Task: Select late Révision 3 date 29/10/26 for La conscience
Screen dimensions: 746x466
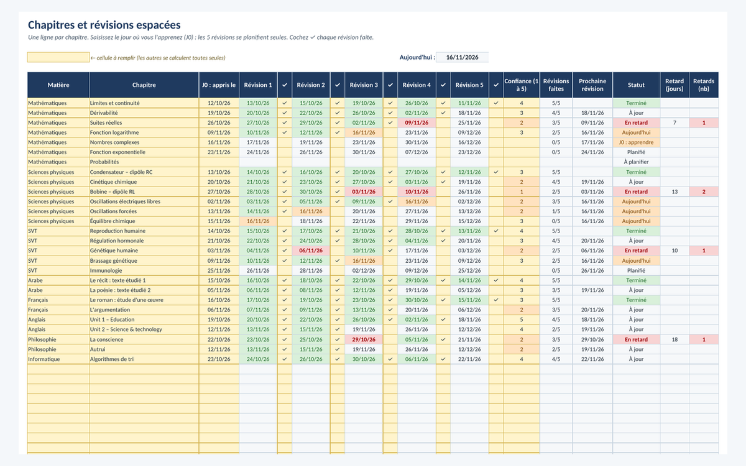Action: click(x=364, y=340)
